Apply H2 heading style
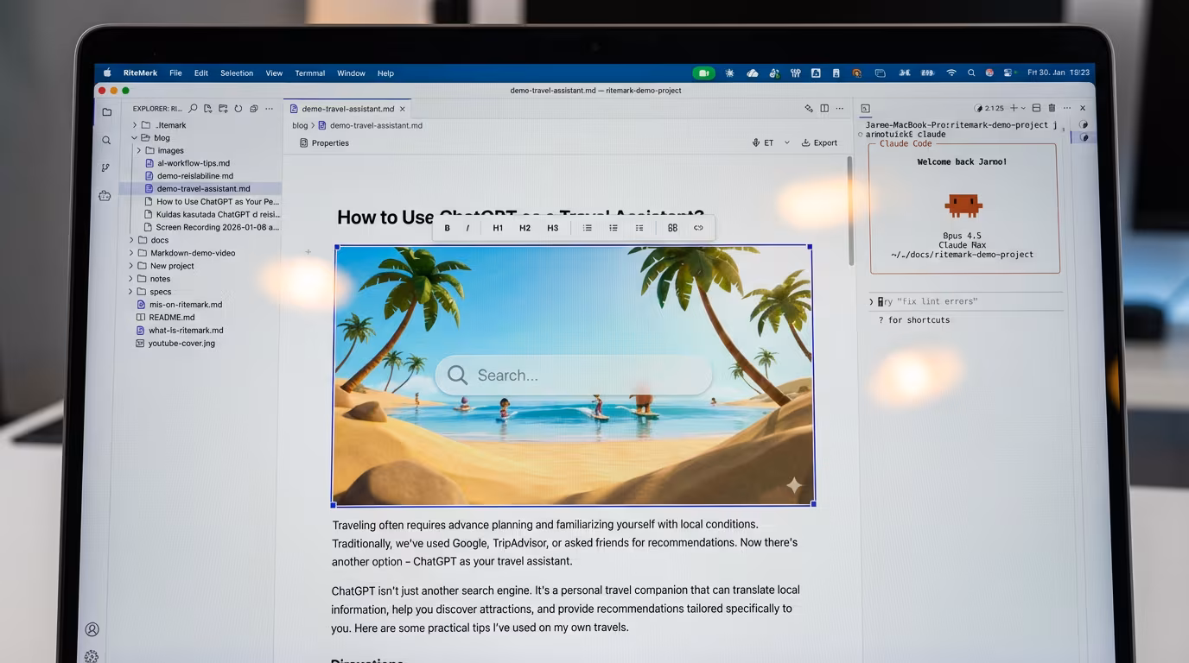 point(525,229)
